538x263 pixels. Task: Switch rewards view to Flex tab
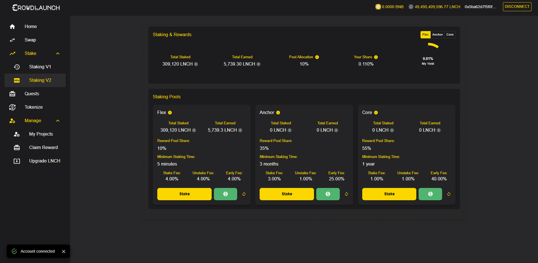coord(425,34)
